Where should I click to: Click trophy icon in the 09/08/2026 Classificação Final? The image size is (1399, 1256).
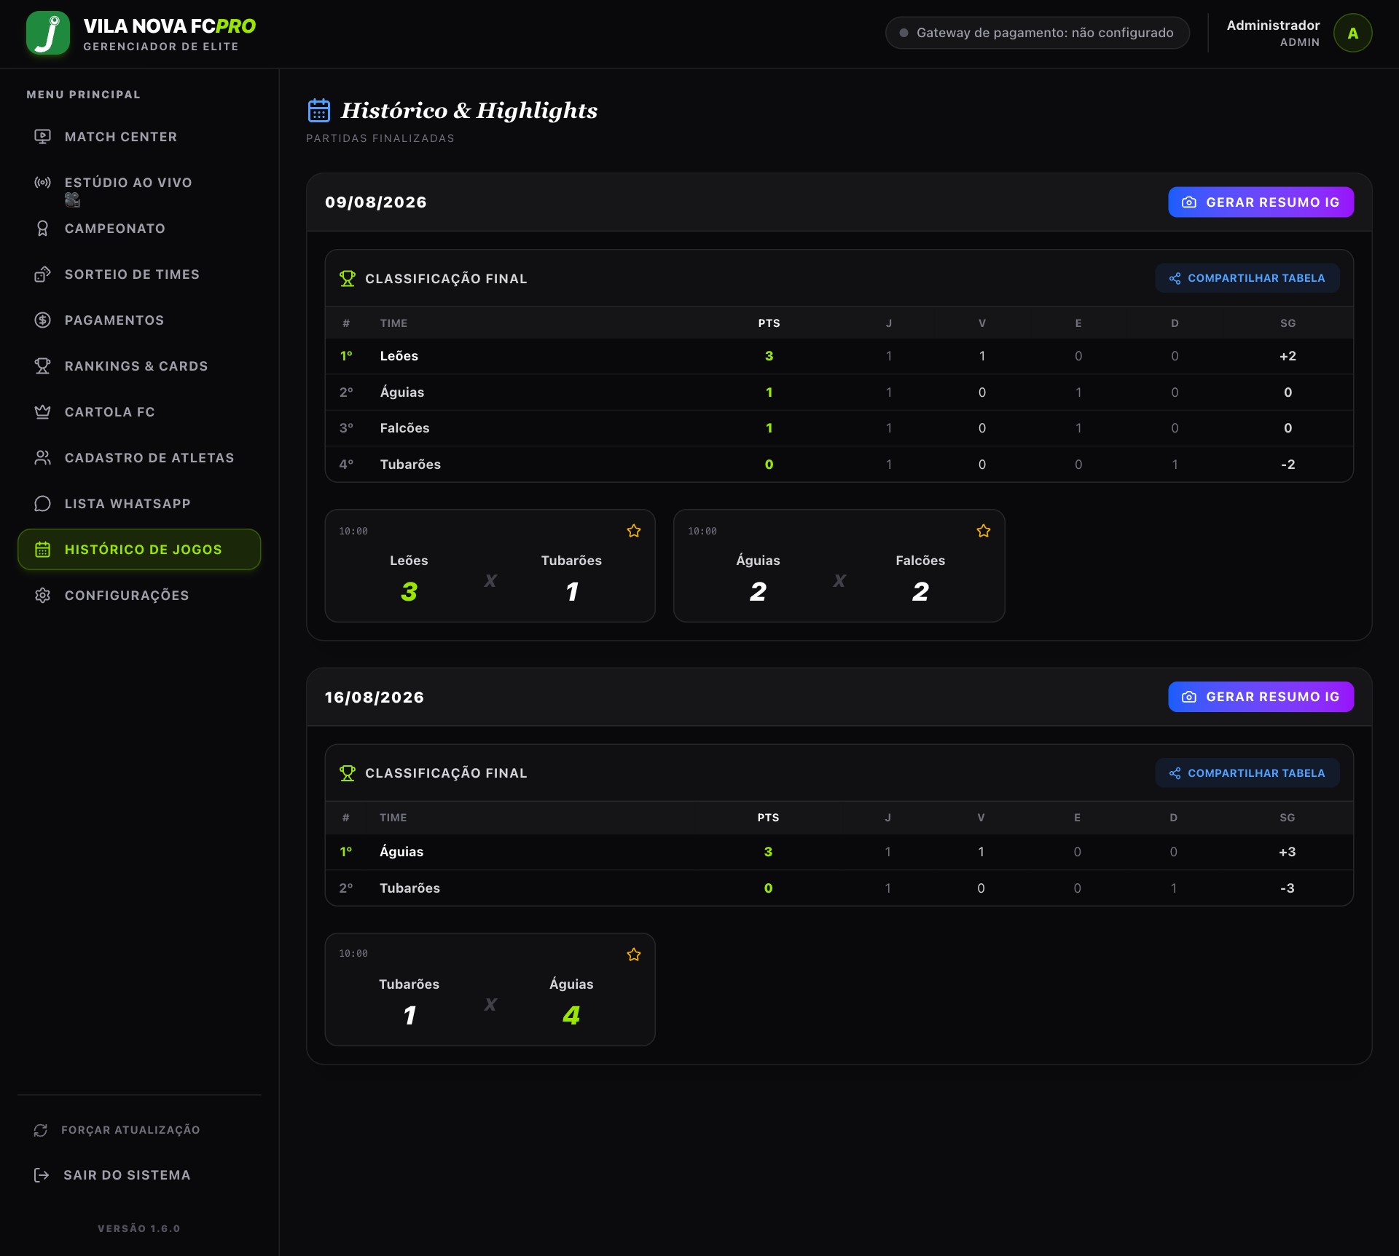click(x=348, y=279)
